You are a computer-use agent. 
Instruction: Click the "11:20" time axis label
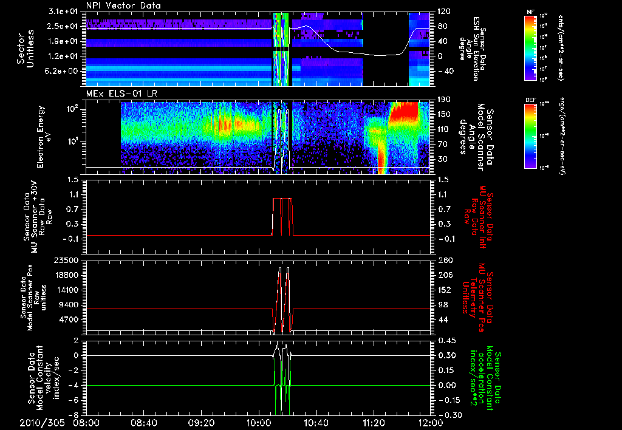point(373,423)
